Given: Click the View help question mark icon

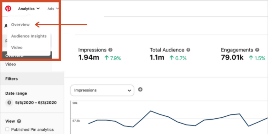Looking at the screenshot, I should click(x=19, y=121).
